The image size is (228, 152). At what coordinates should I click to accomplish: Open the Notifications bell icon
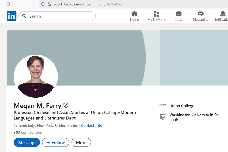(x=223, y=14)
